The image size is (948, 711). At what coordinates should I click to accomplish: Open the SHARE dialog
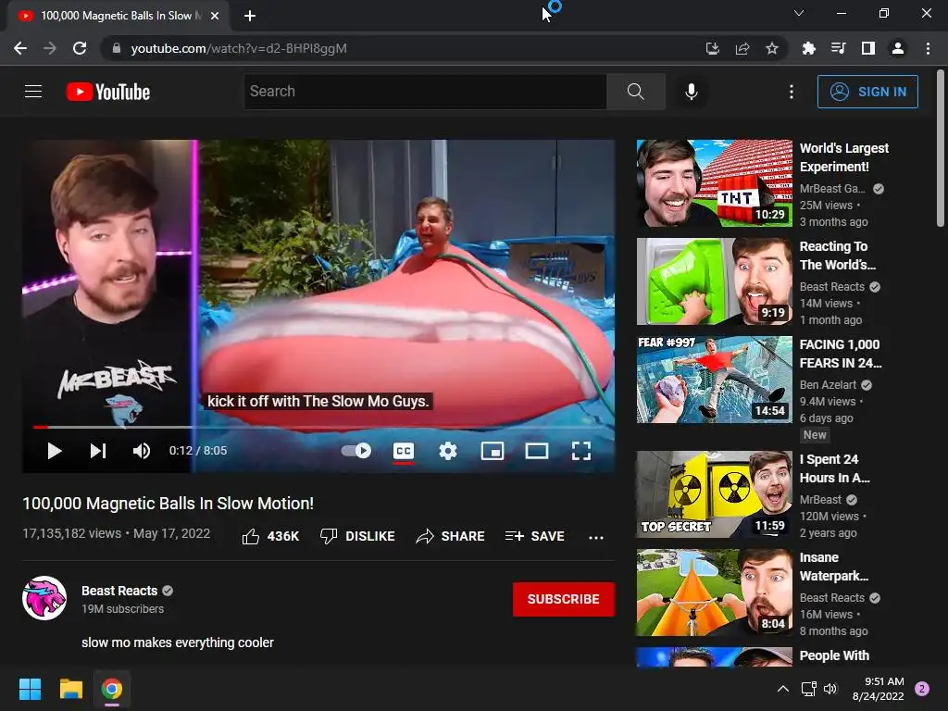451,536
